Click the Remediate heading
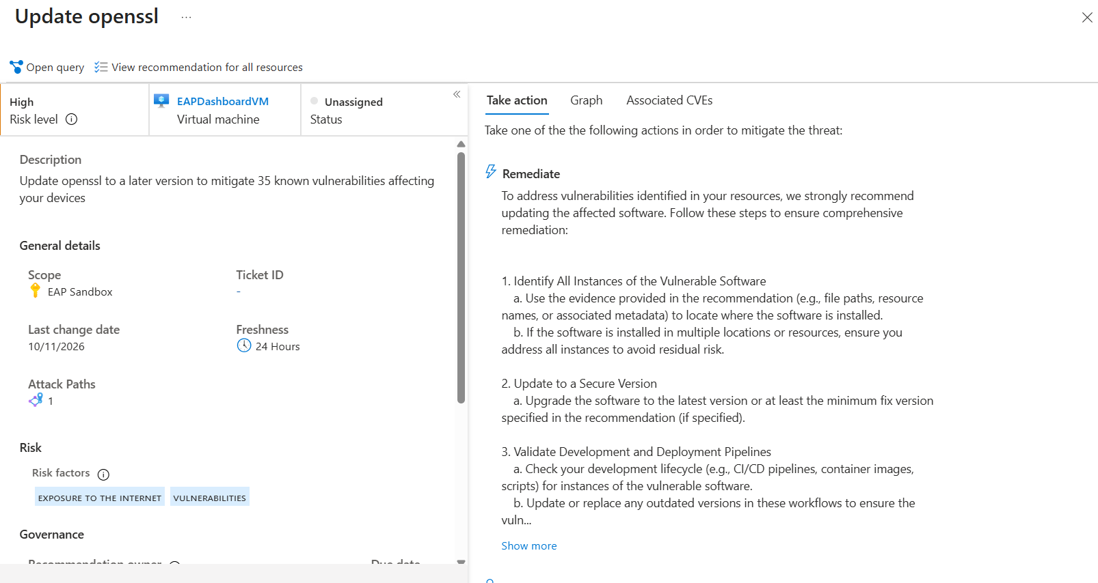This screenshot has height=583, width=1098. point(531,174)
